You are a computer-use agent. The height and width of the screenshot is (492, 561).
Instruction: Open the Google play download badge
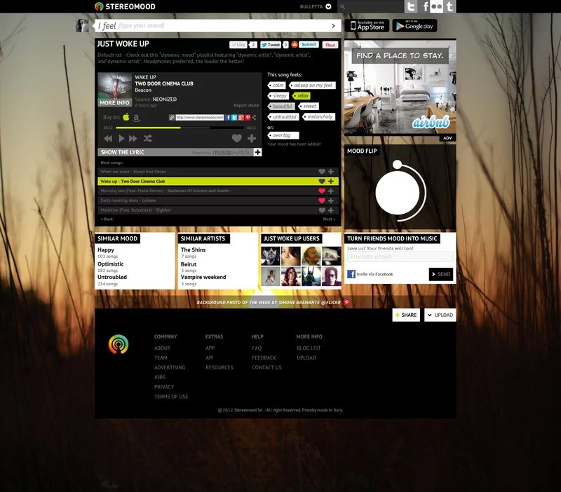[414, 26]
